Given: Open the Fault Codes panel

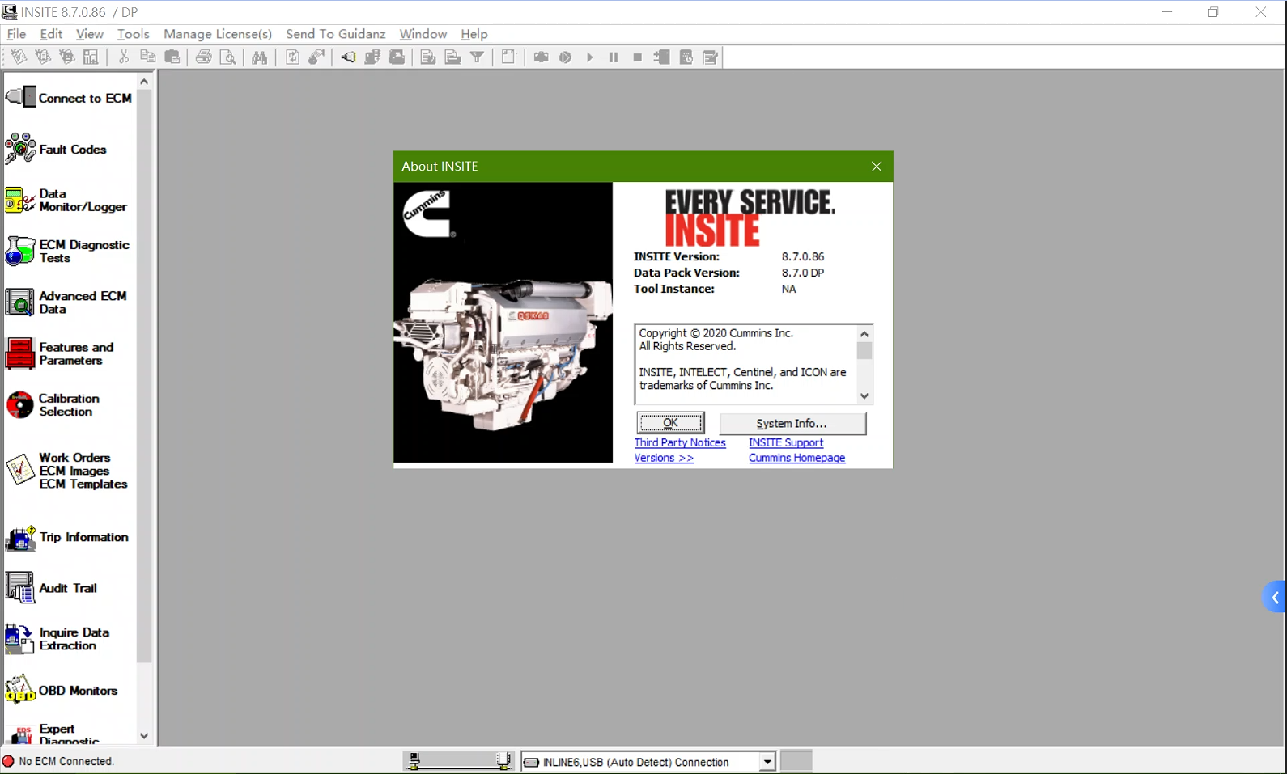Looking at the screenshot, I should [21, 150].
